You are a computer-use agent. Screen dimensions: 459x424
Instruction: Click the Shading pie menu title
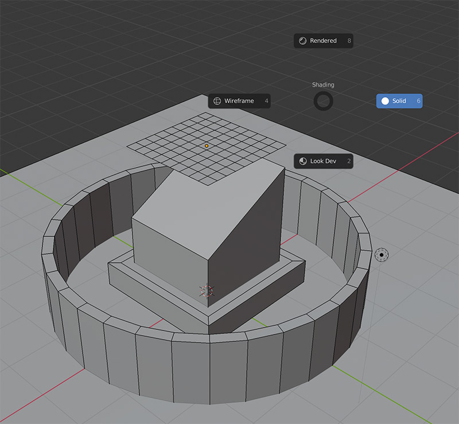[323, 85]
